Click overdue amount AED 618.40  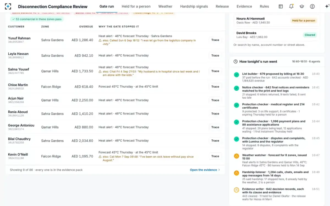tap(84, 87)
